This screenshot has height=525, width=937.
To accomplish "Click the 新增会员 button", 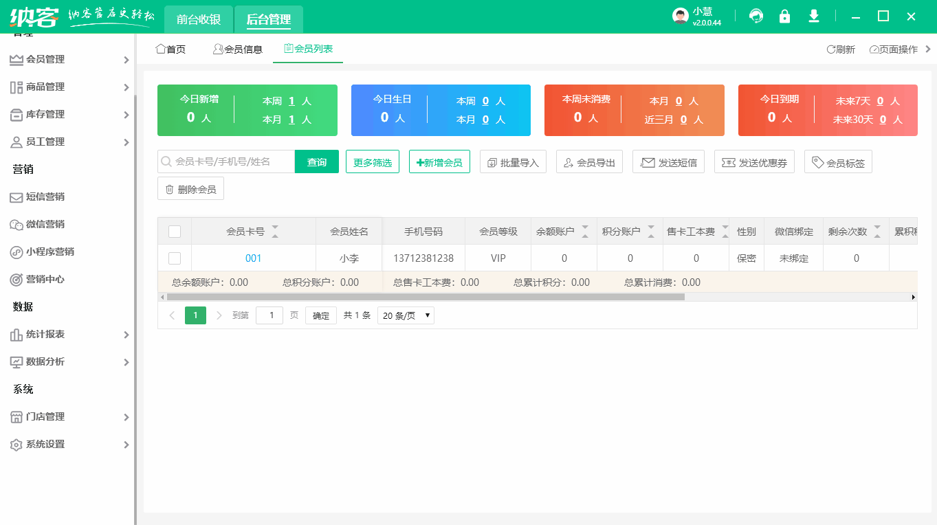I will point(439,161).
